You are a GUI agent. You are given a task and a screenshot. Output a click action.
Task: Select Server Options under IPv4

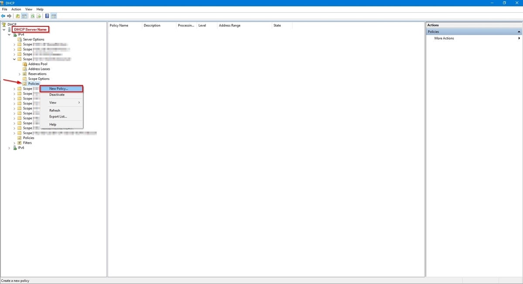pos(33,39)
